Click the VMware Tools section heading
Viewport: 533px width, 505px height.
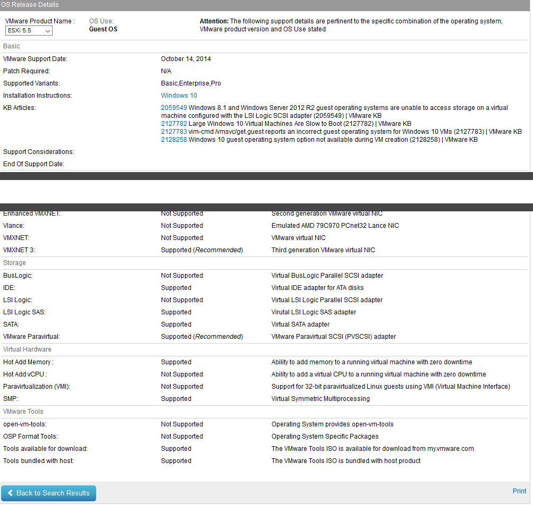pyautogui.click(x=23, y=412)
